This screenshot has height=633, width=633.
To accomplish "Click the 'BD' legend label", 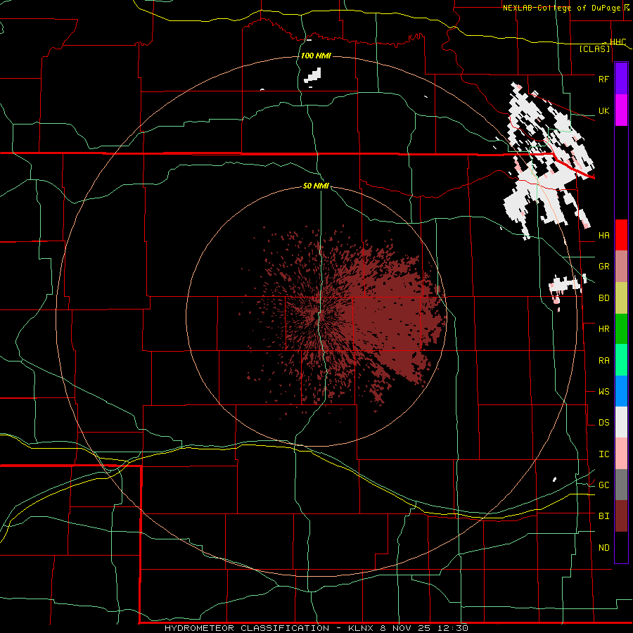I will [x=603, y=298].
